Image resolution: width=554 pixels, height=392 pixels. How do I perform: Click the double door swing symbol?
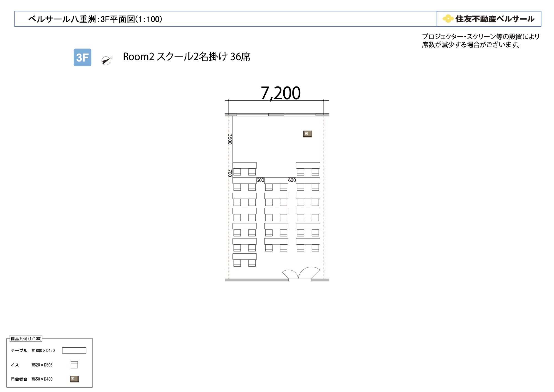point(301,273)
